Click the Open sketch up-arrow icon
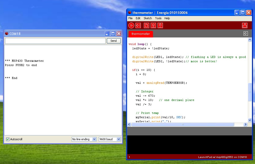The image size is (255, 164). click(153, 26)
